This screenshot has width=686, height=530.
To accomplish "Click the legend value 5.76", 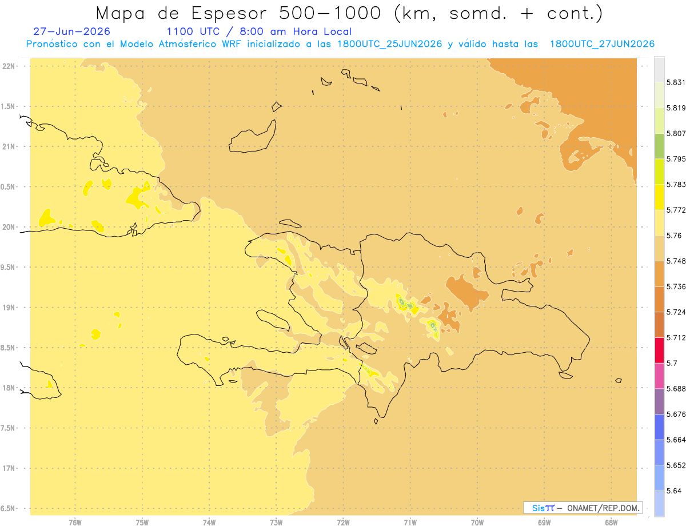I will click(674, 236).
